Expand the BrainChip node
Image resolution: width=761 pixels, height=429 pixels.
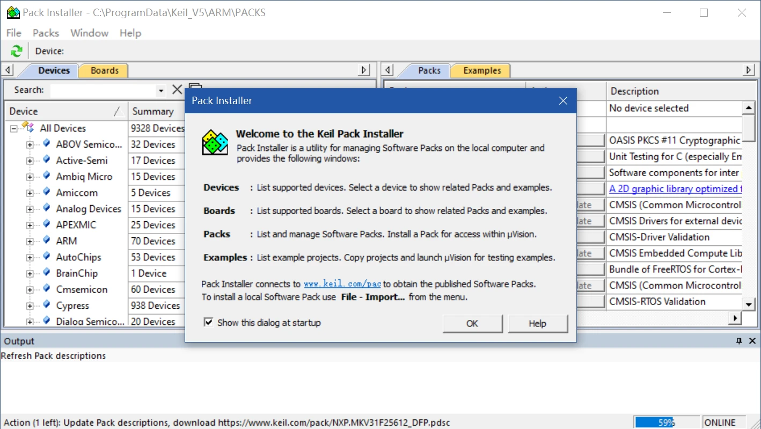pyautogui.click(x=30, y=274)
